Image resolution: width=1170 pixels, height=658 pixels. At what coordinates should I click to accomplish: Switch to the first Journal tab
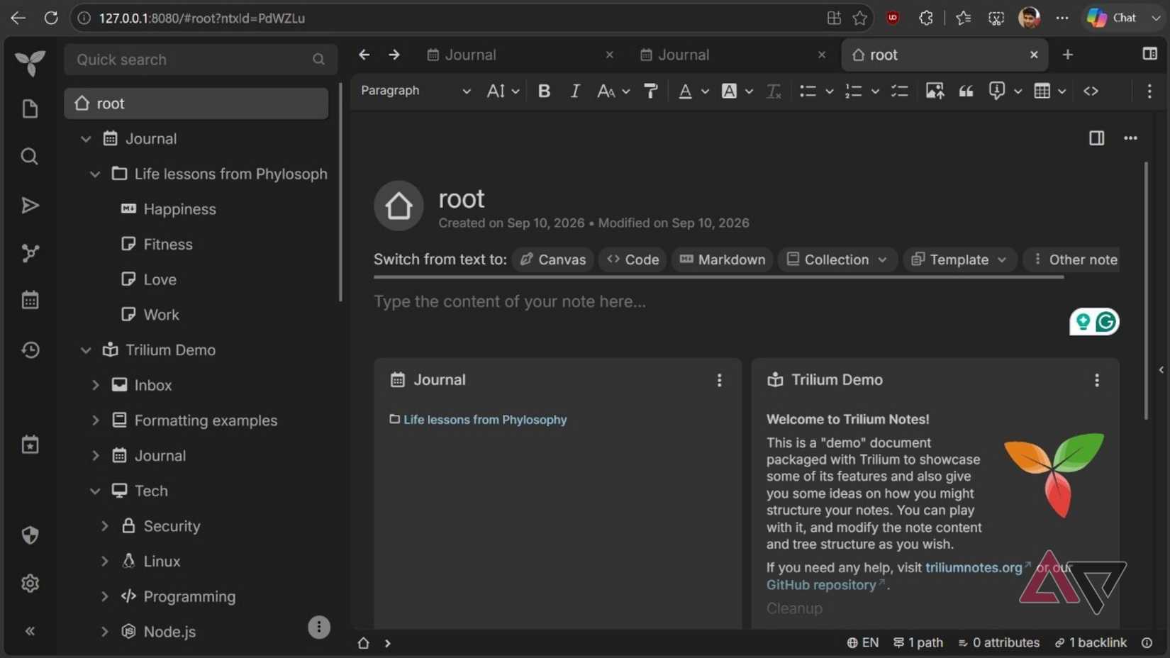click(520, 55)
